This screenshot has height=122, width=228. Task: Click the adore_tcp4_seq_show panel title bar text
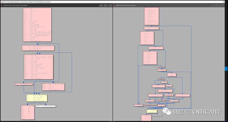pos(15,5)
